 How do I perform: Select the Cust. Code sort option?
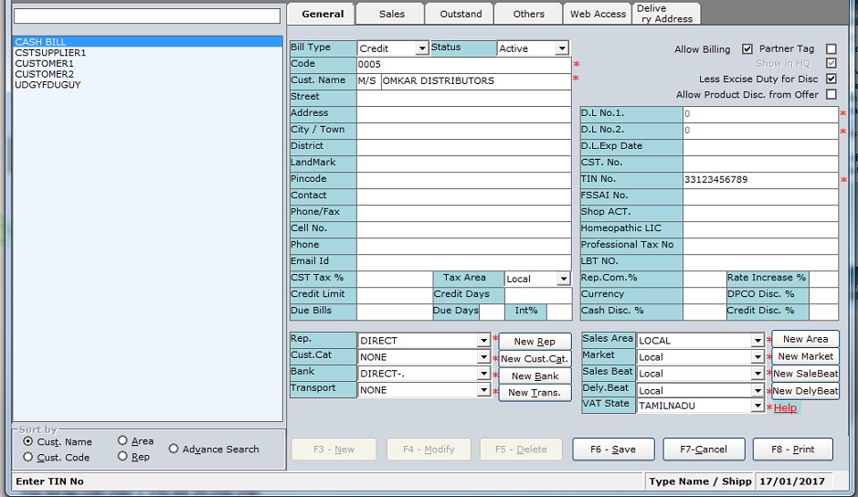tap(28, 457)
